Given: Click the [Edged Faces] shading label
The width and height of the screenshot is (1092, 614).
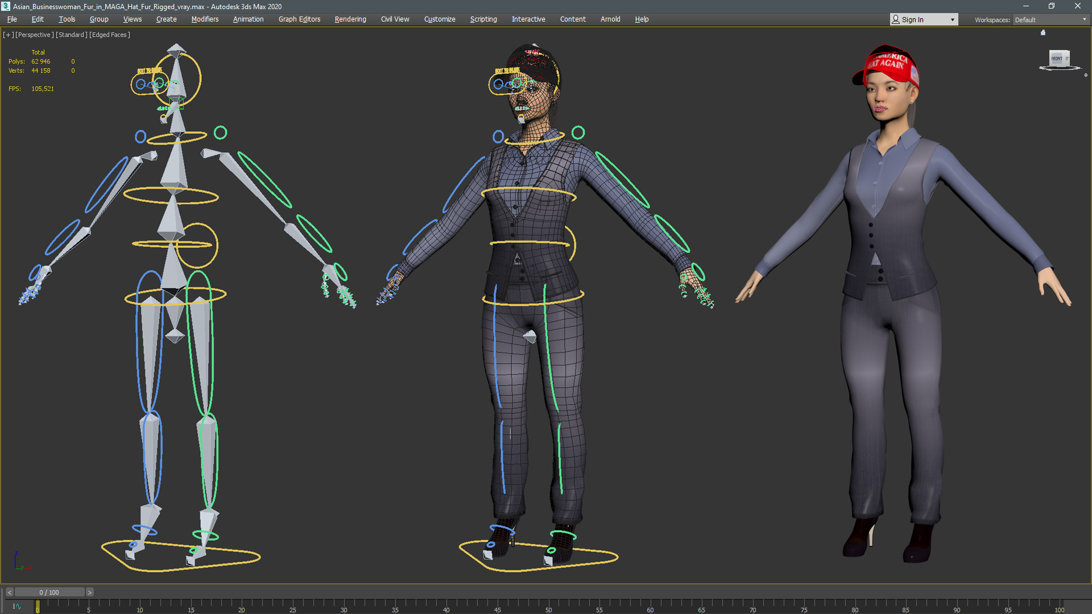Looking at the screenshot, I should pos(110,35).
